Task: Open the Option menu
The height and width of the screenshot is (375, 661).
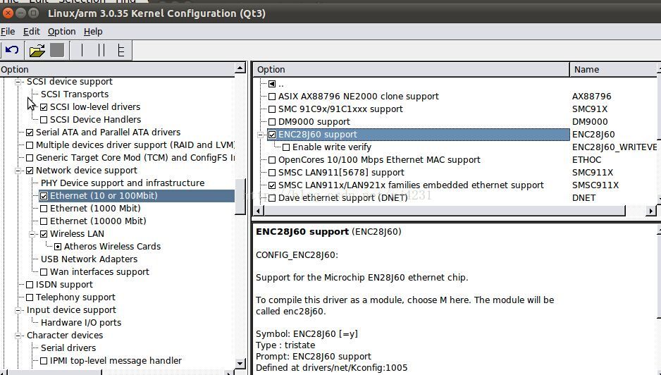Action: (61, 32)
